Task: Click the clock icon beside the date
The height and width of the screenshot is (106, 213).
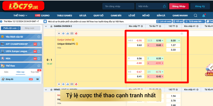Action: (1, 21)
